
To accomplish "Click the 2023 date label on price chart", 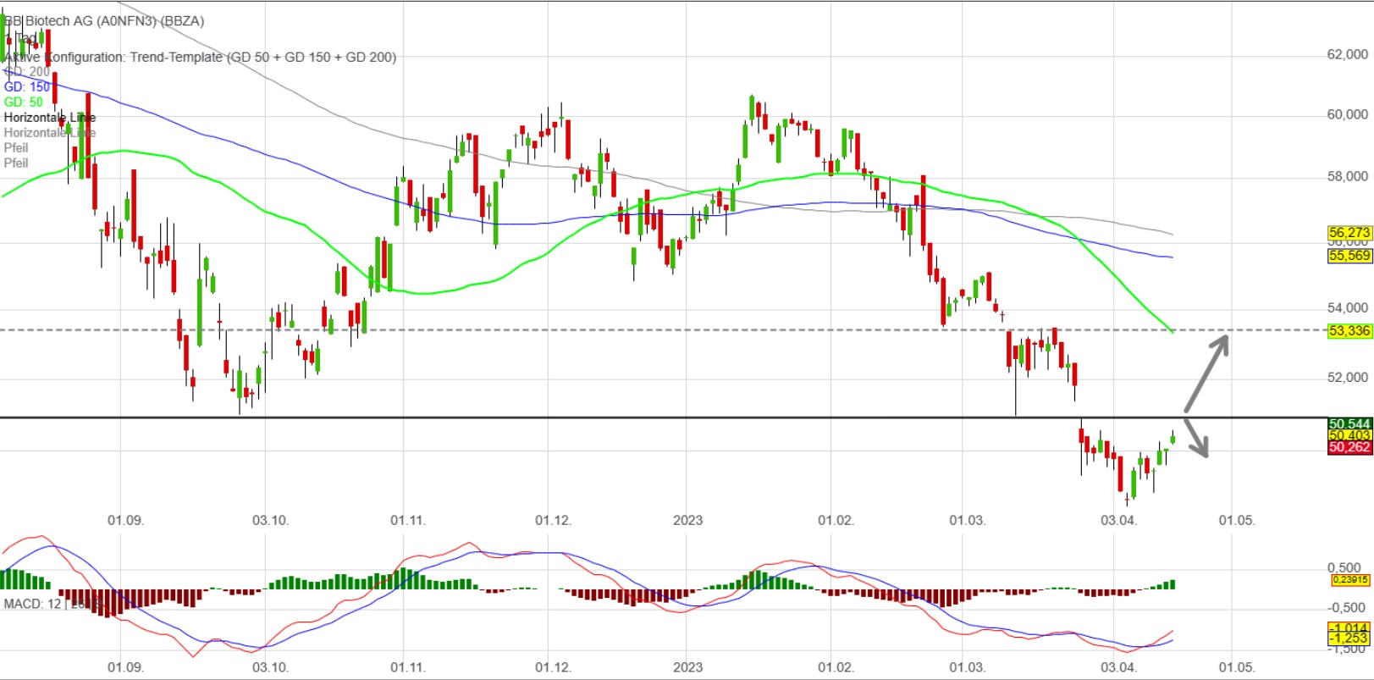I will 687,520.
